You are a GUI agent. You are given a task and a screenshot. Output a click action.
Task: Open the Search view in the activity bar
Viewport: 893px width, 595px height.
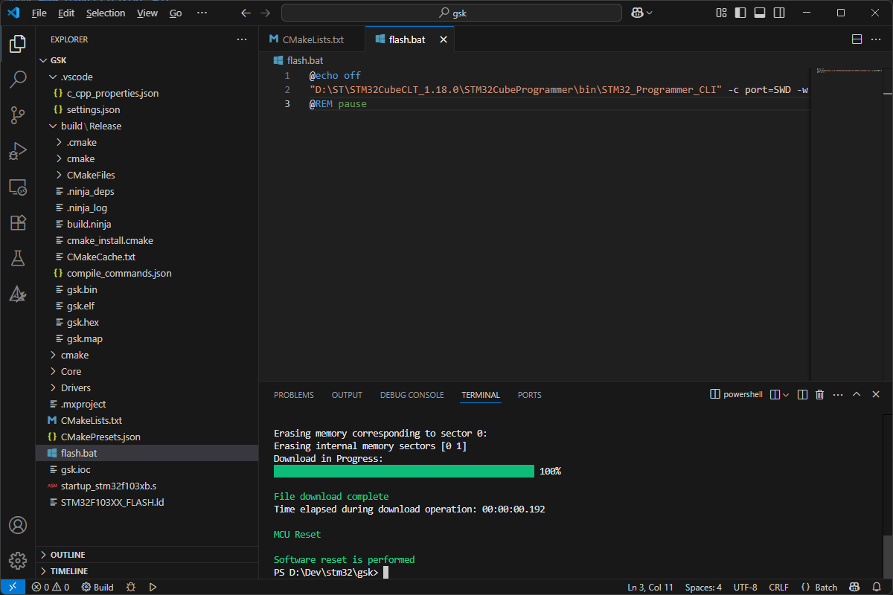18,80
